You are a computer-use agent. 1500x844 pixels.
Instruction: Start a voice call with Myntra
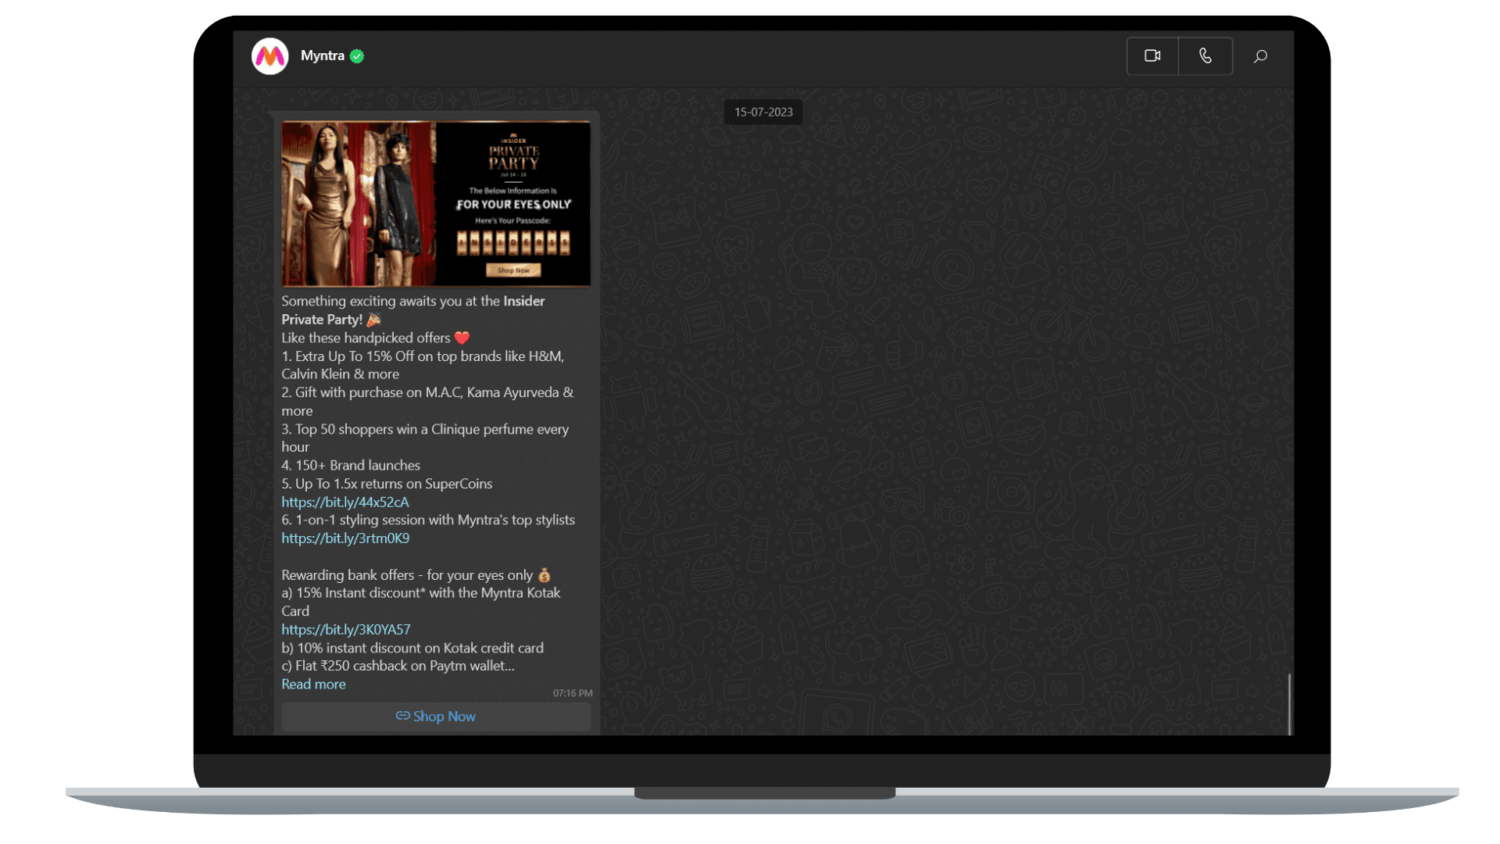[x=1205, y=56]
